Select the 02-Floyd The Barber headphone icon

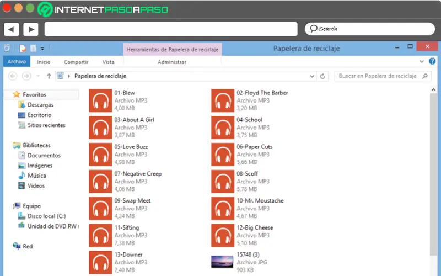click(x=223, y=100)
